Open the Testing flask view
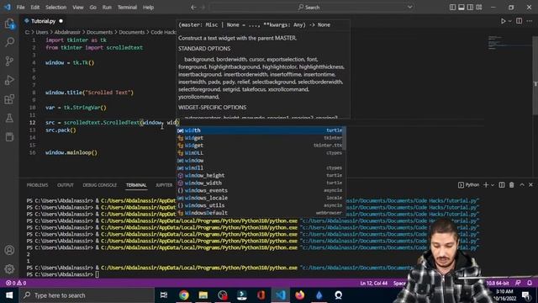 pos(9,118)
